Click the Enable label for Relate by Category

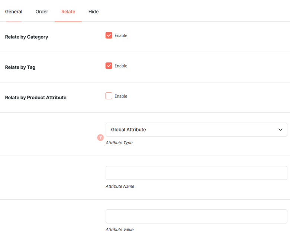click(121, 36)
